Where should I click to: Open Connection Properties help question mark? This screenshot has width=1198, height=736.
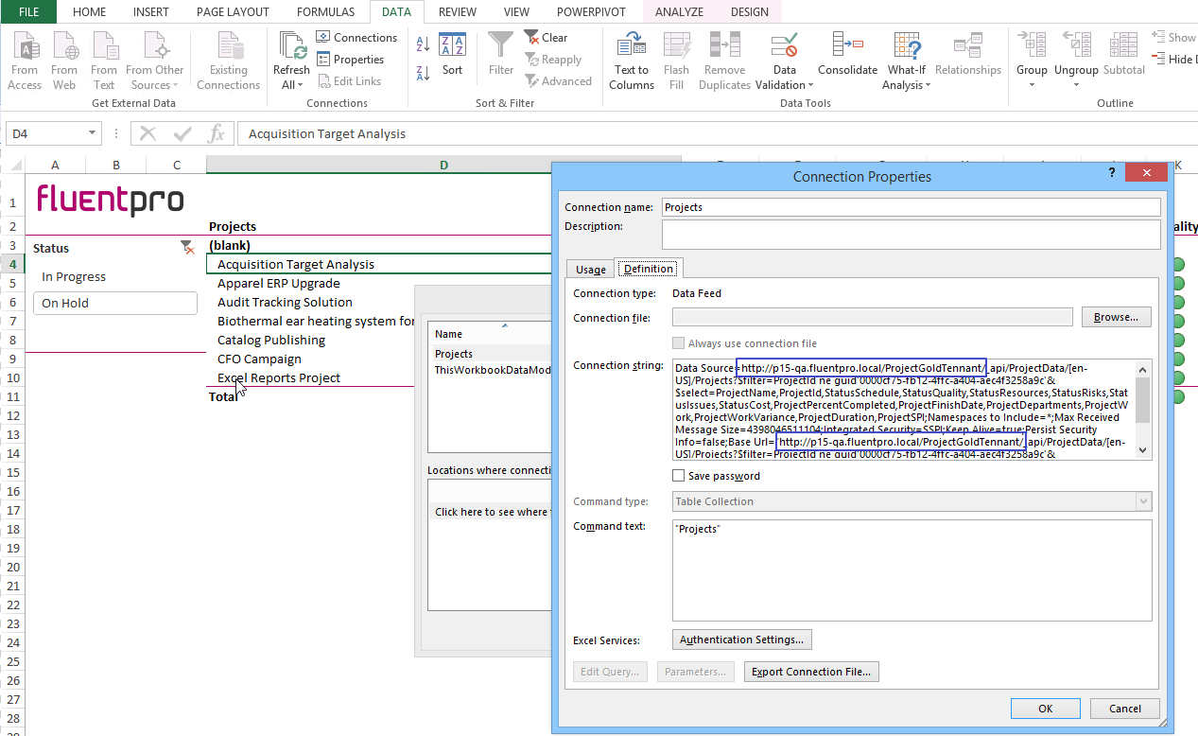(x=1111, y=175)
